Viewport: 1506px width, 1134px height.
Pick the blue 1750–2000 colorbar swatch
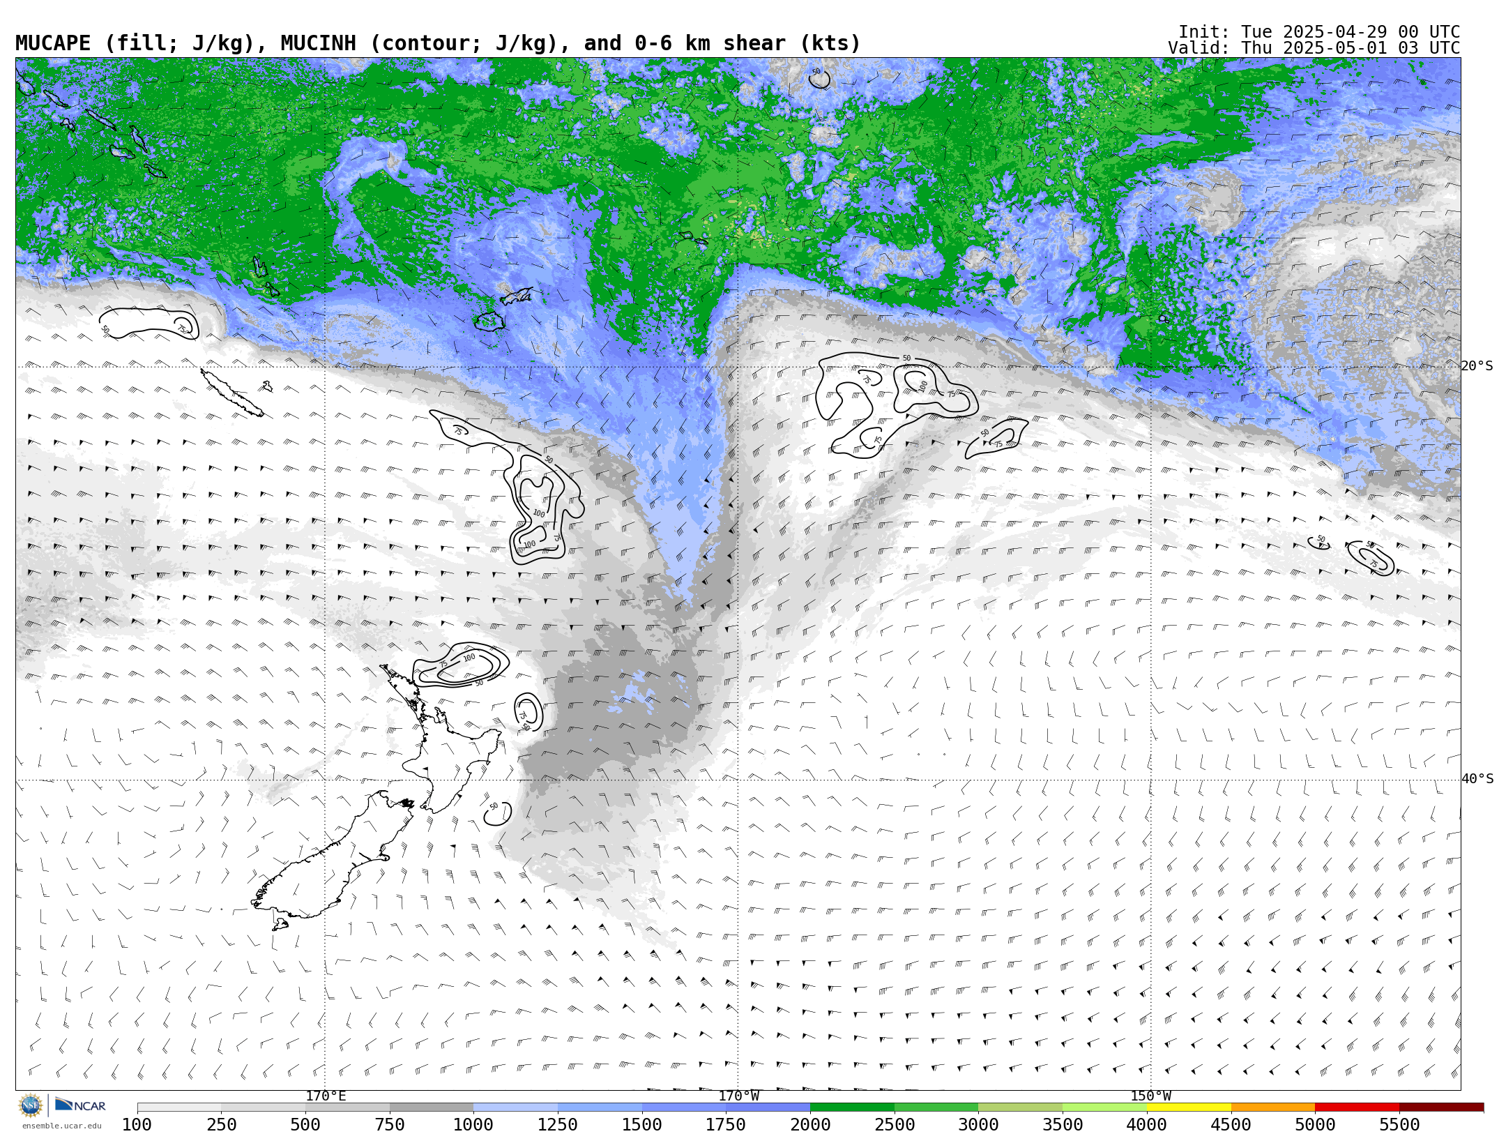pyautogui.click(x=768, y=1107)
